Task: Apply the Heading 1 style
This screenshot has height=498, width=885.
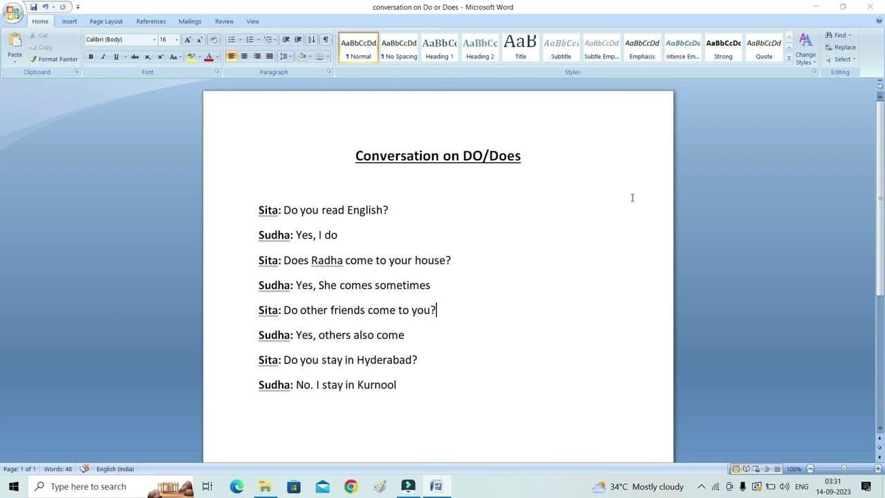Action: [x=439, y=48]
